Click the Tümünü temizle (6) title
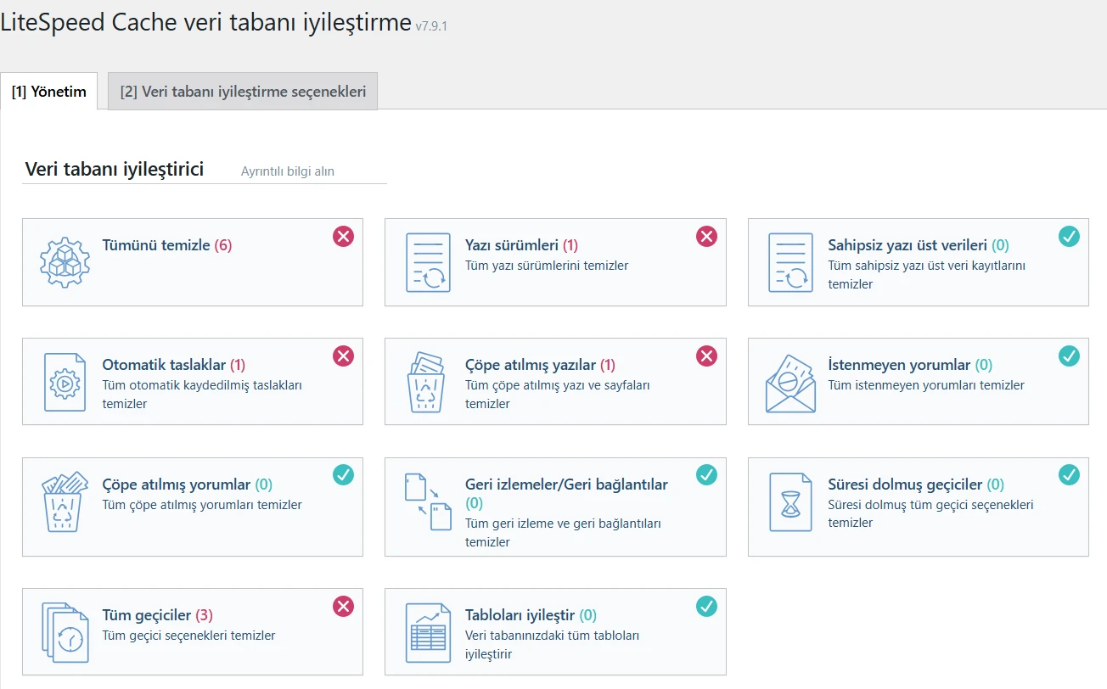 [167, 245]
